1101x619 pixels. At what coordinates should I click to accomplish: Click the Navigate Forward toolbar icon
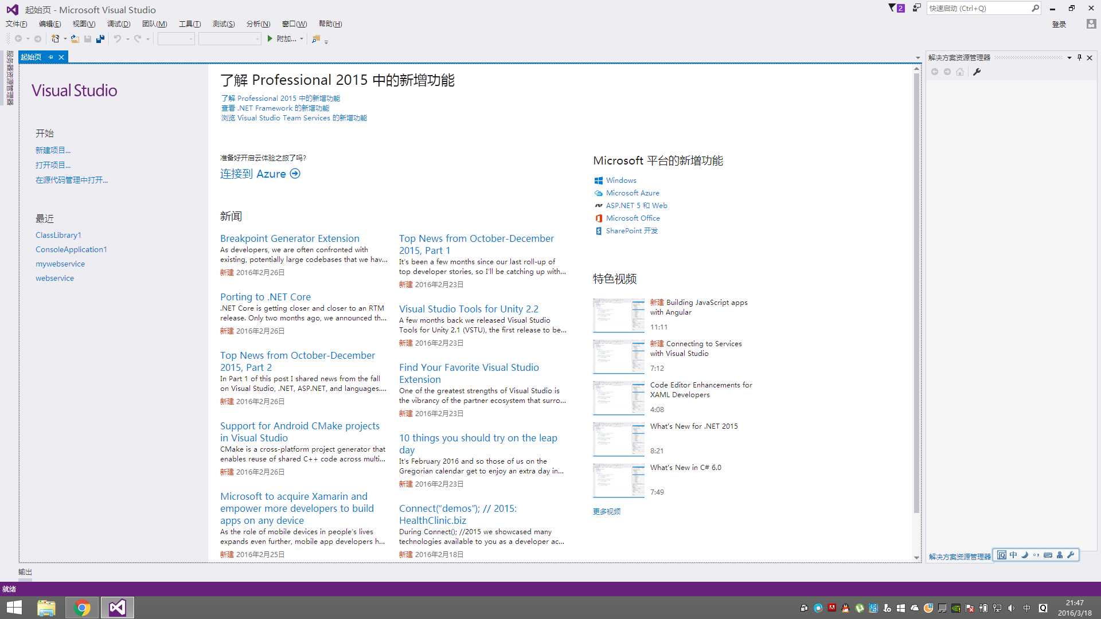point(38,39)
